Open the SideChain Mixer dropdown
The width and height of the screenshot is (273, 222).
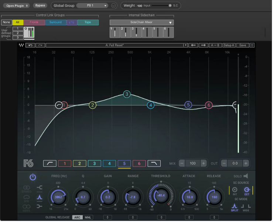[141, 22]
